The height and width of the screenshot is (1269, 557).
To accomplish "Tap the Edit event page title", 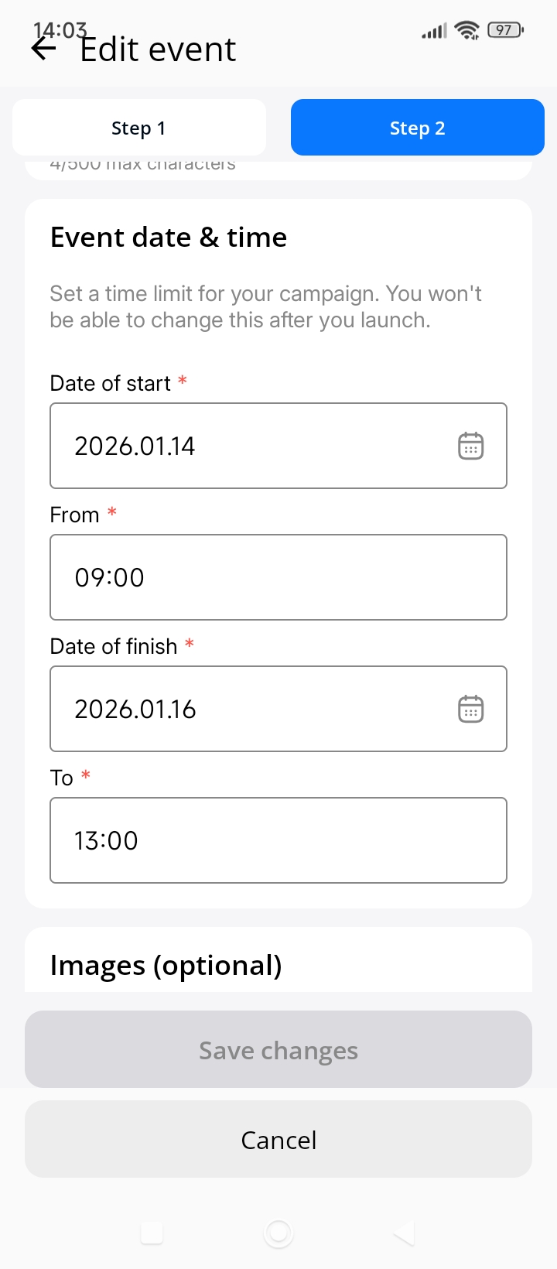I will 158,50.
